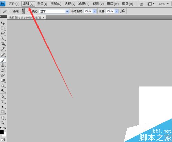
Task: Open the 编辑(E) menu
Action: [x=28, y=4]
